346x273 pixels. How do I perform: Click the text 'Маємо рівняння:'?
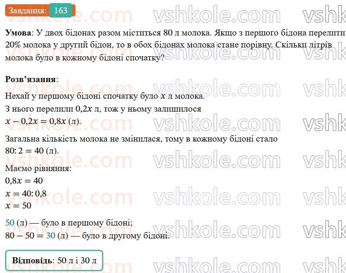[x=38, y=169]
